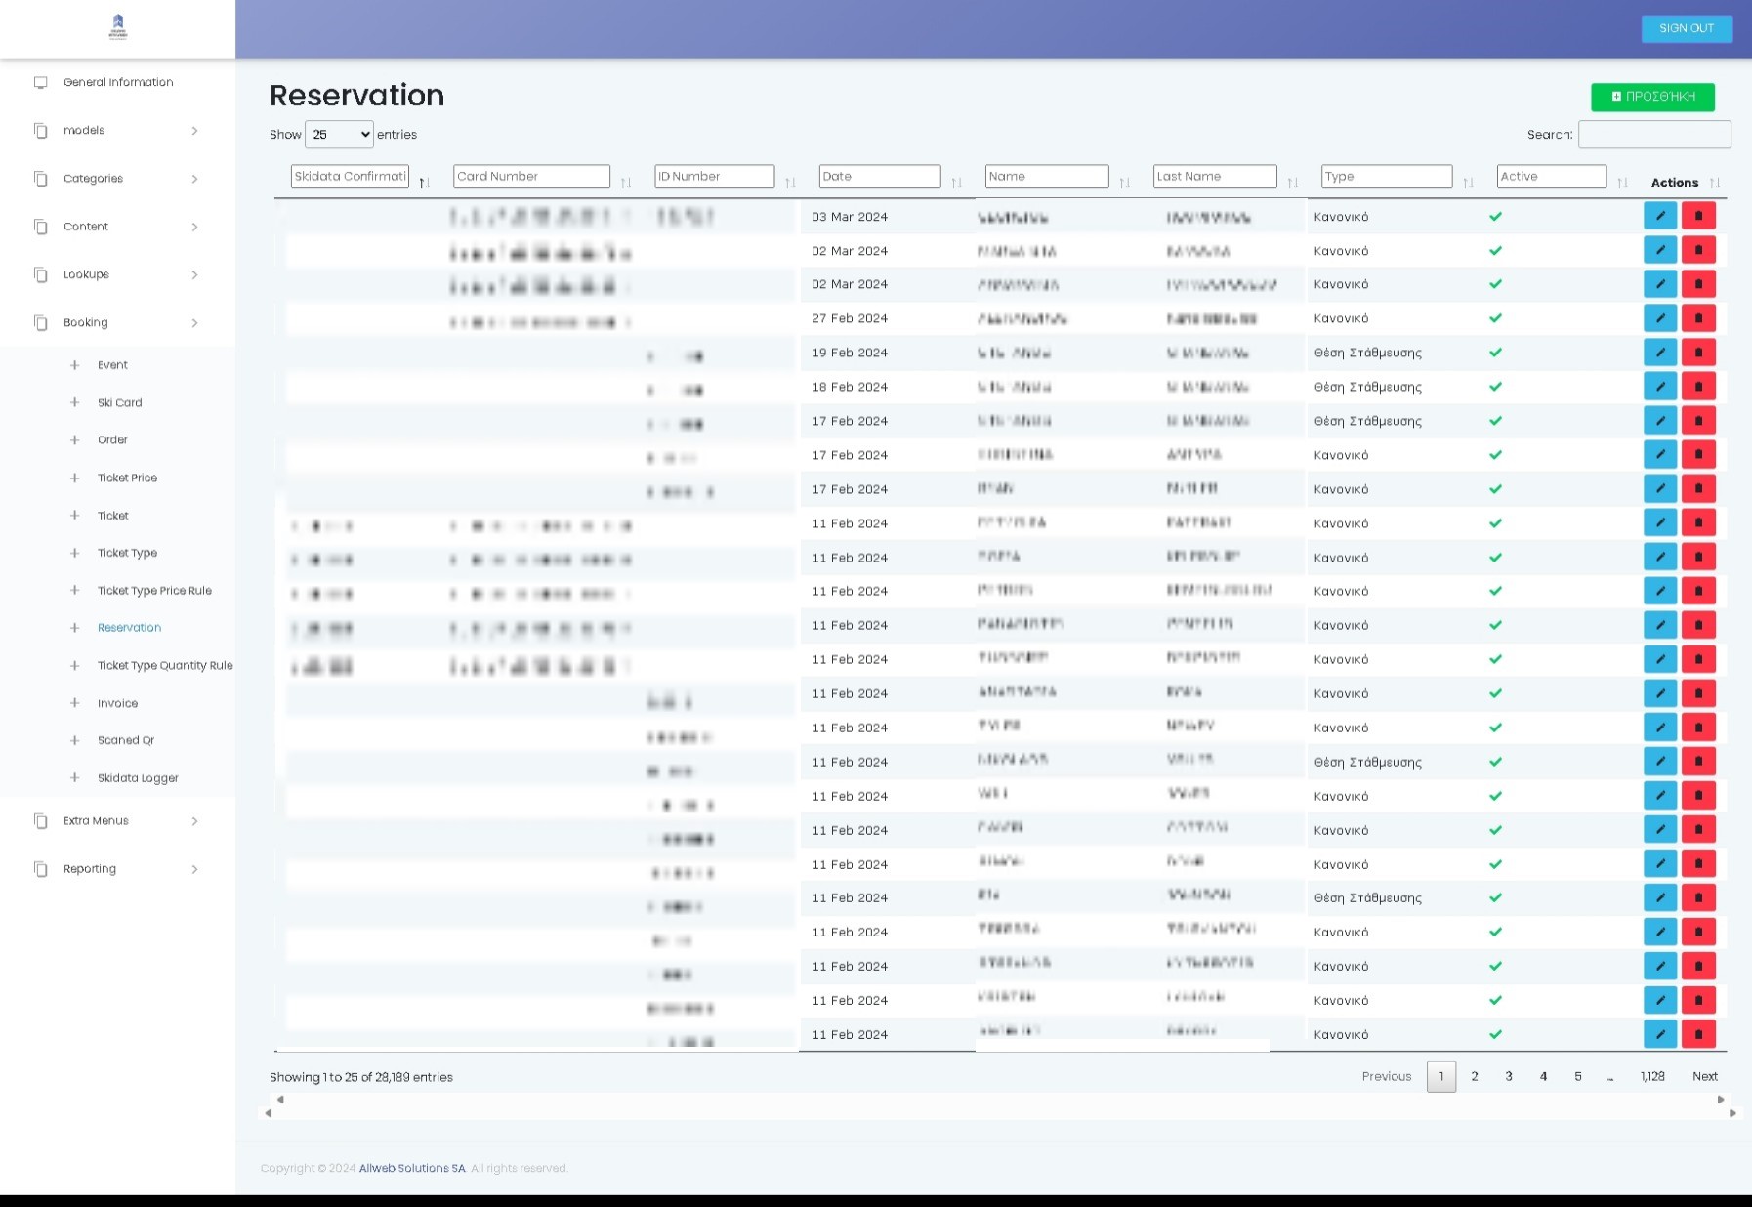The width and height of the screenshot is (1752, 1207).
Task: Click the green ΠΡΟΣΘΗΚΗ add button
Action: pyautogui.click(x=1652, y=97)
